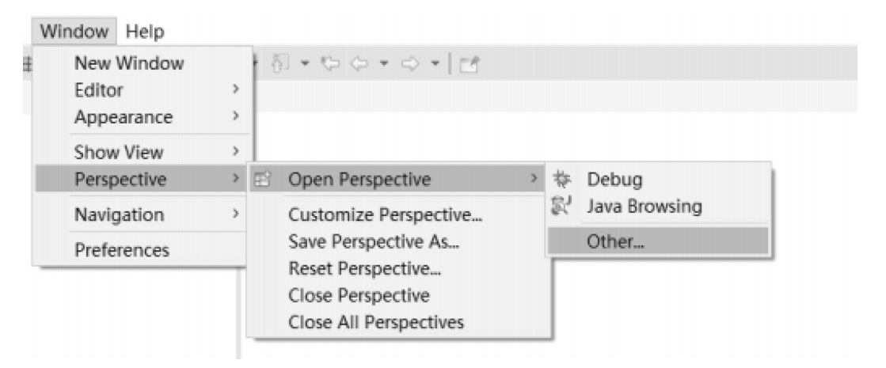This screenshot has height=368, width=886.
Task: Click Save Perspective As... option
Action: click(x=375, y=242)
